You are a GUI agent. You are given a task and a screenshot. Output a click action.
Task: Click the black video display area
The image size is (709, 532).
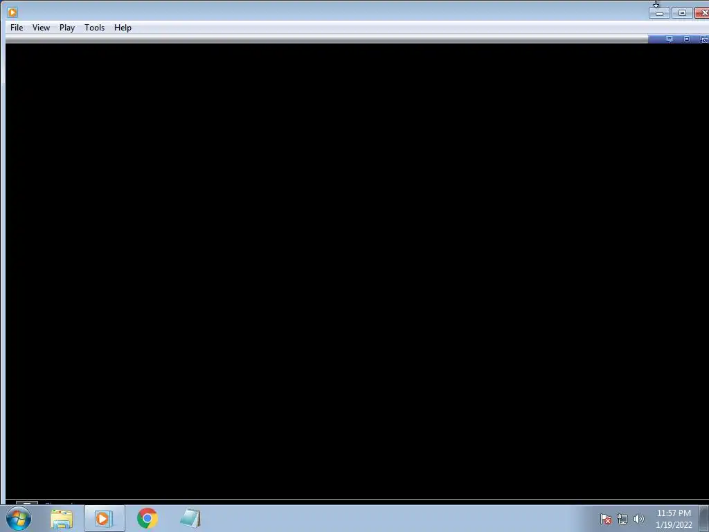point(357,272)
